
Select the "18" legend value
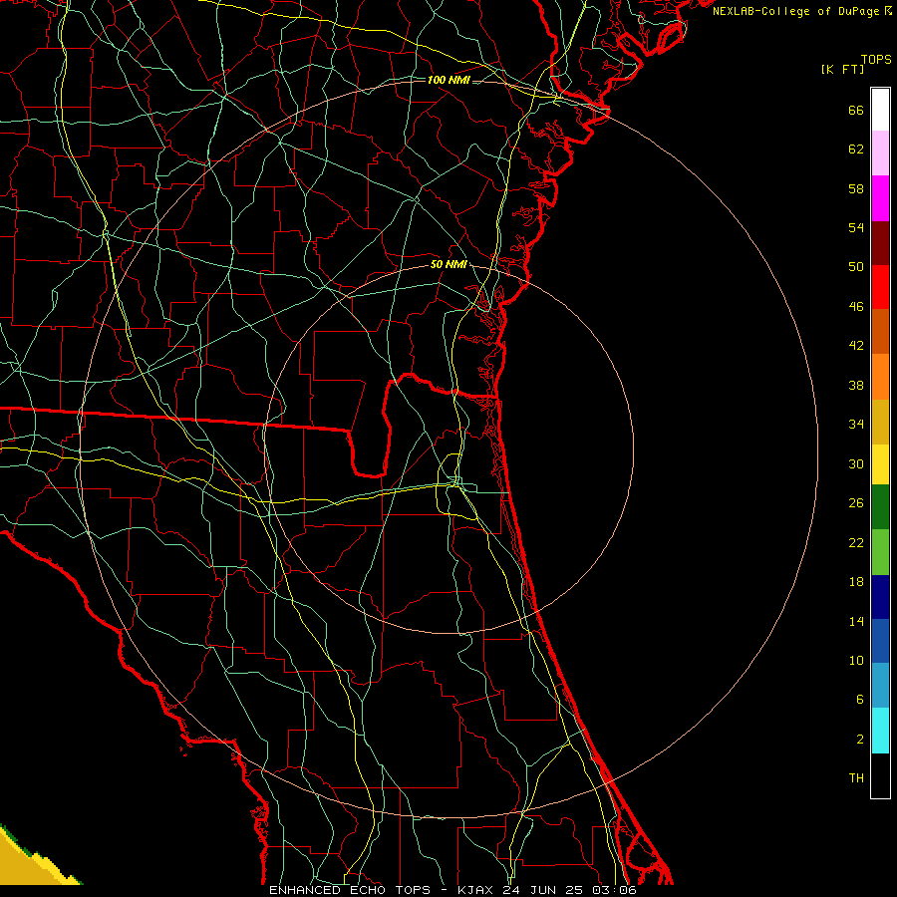point(856,582)
